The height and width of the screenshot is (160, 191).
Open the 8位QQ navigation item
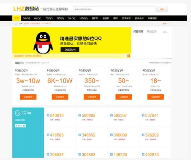(60, 18)
